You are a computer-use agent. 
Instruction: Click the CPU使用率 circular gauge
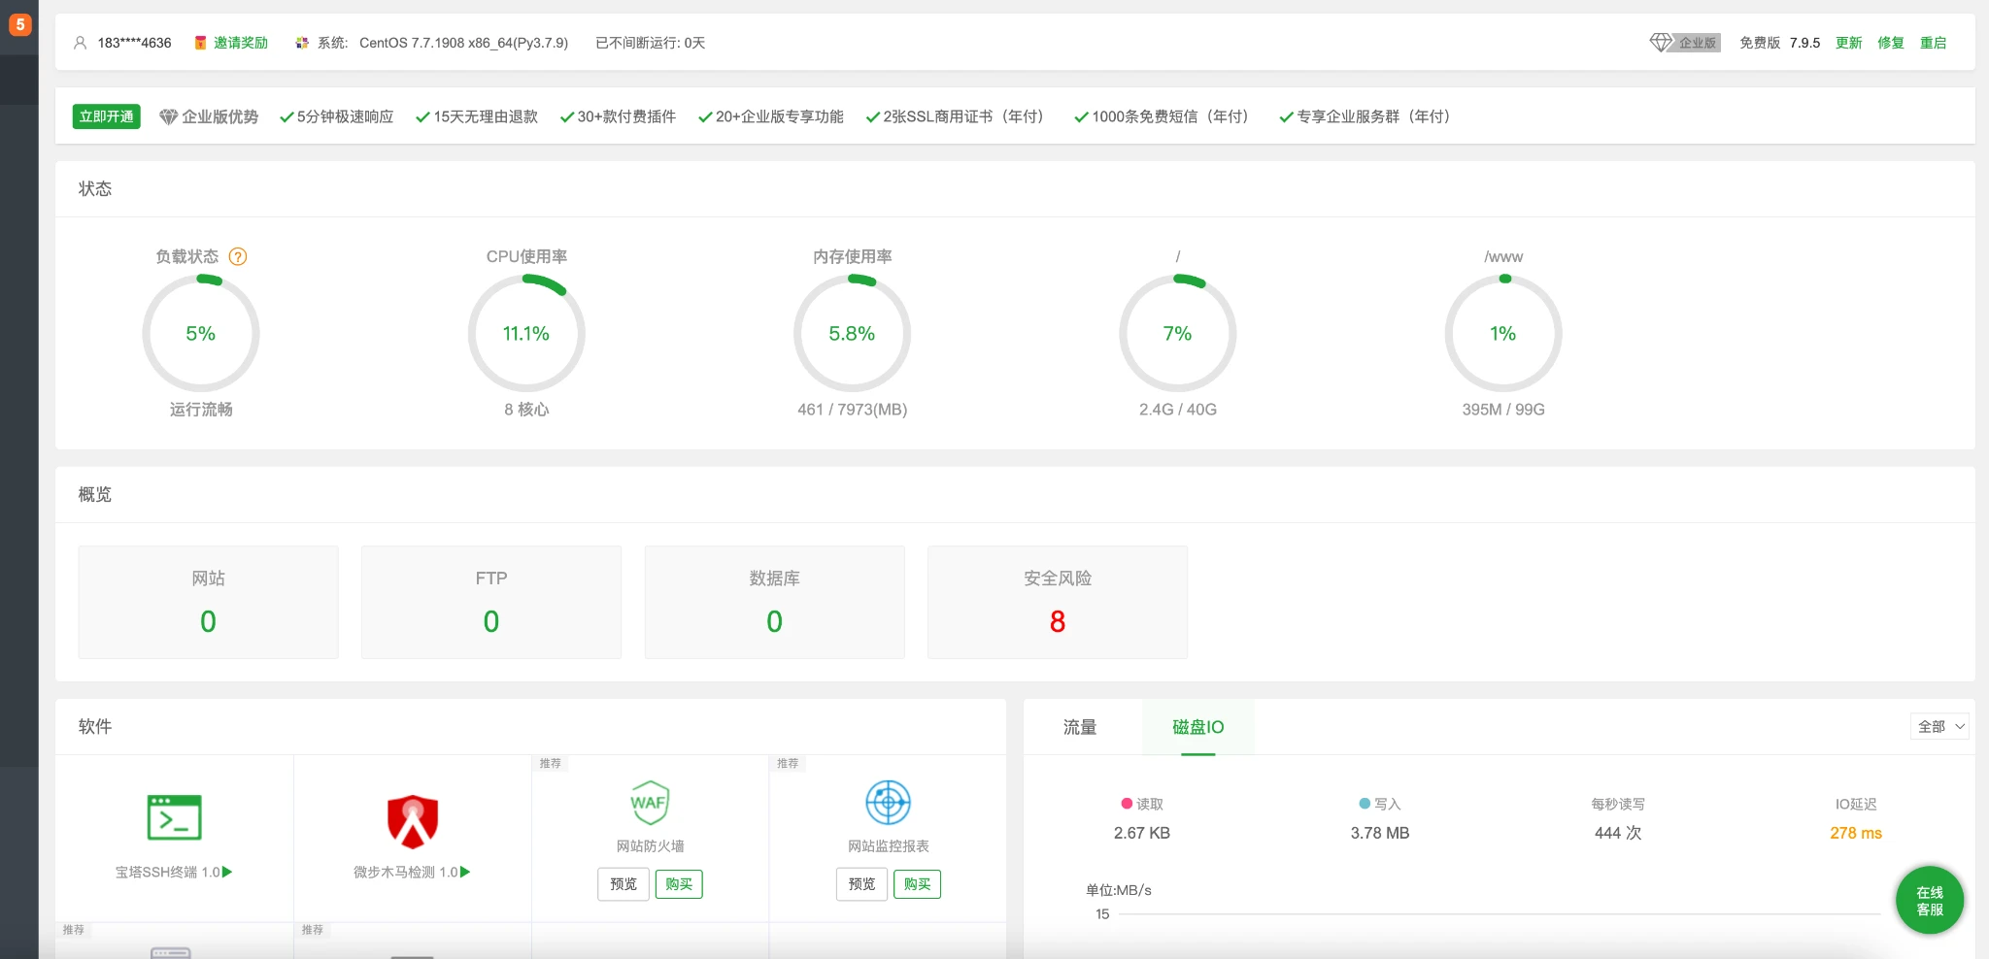(x=526, y=334)
